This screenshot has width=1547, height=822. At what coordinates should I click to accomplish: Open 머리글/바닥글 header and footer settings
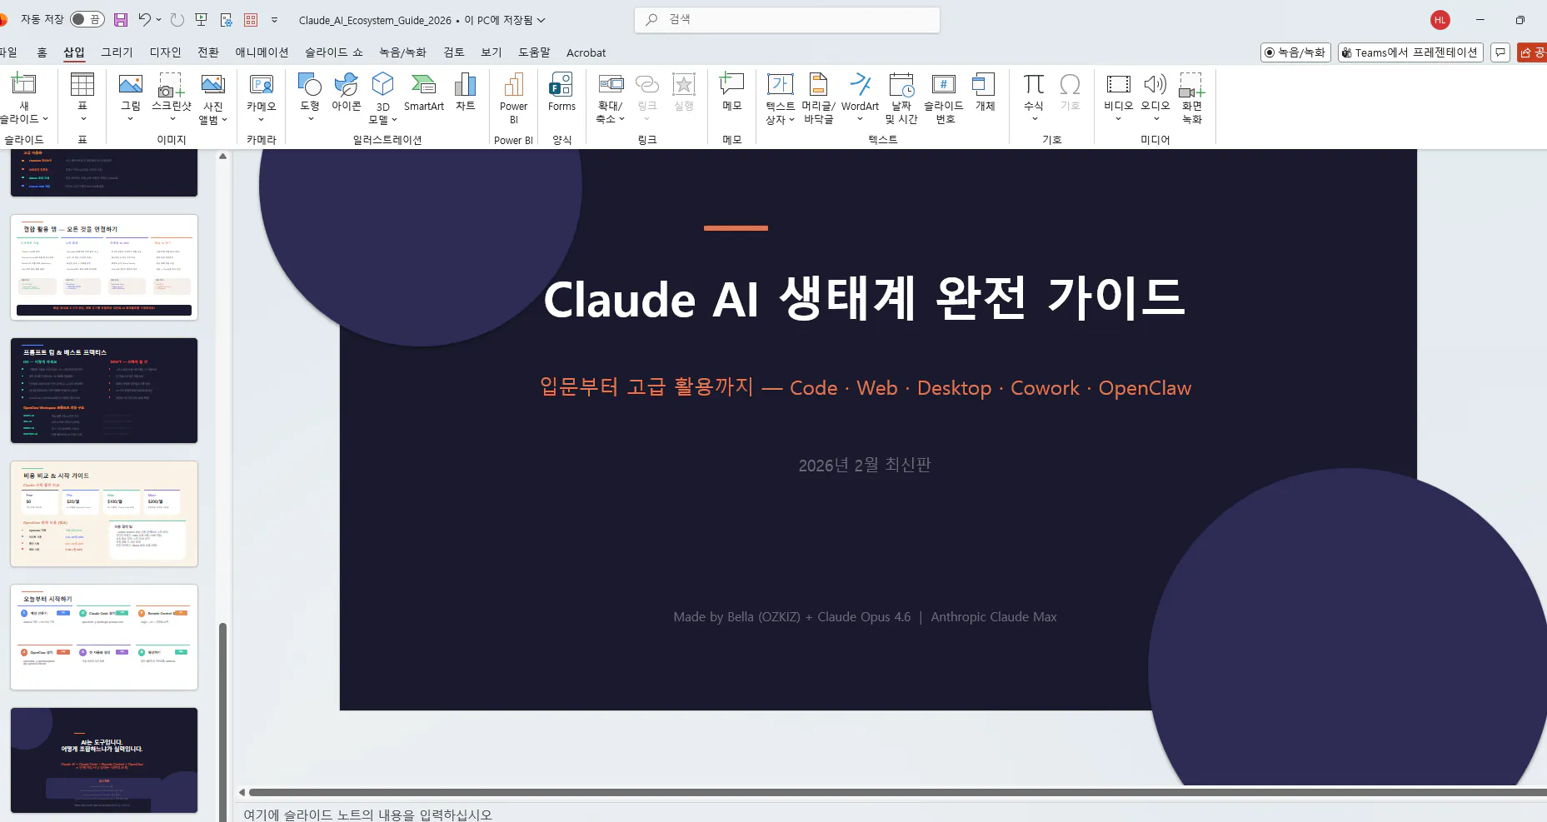819,98
